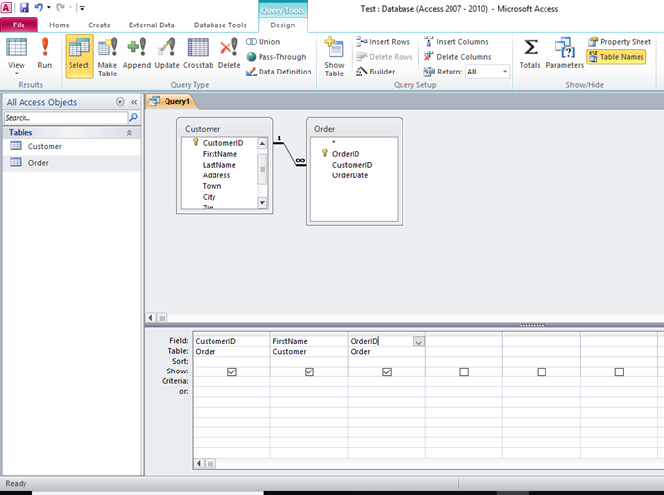Screen dimensions: 664x495
Task: Select Data Definition query option
Action: [x=279, y=72]
